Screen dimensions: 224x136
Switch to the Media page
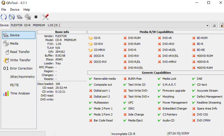click(19, 44)
